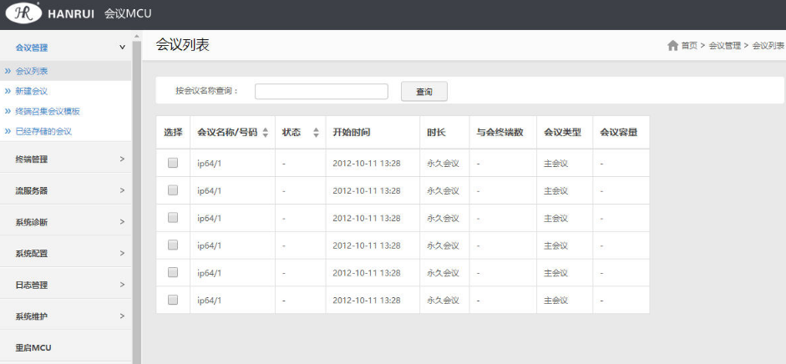
Task: Sort by 状态 column arrows
Action: pyautogui.click(x=316, y=132)
